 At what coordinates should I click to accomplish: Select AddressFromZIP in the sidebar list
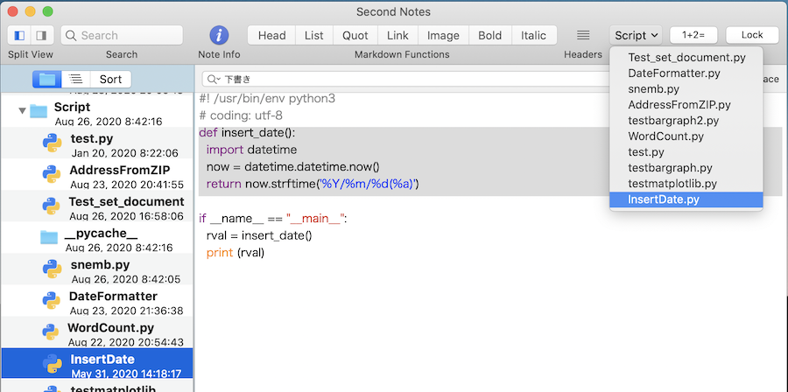point(96,175)
